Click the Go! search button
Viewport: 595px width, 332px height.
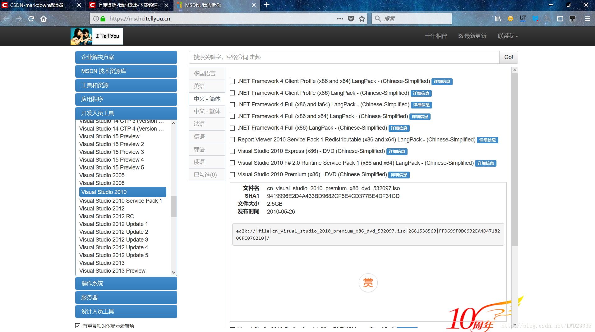[x=509, y=57]
